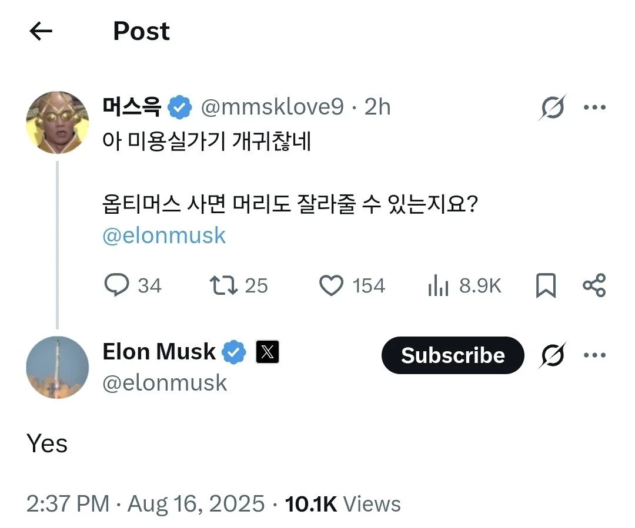Click the Grok icon beside Subscribe button
This screenshot has width=635, height=528.
[x=552, y=355]
